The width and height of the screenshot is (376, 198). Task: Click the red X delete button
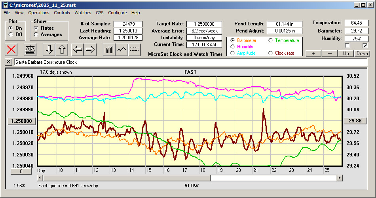coord(12,49)
